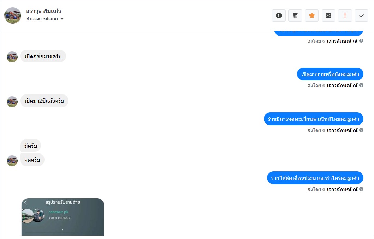This screenshot has width=374, height=239.
Task: Toggle the orange star follow-up icon
Action: tap(312, 16)
